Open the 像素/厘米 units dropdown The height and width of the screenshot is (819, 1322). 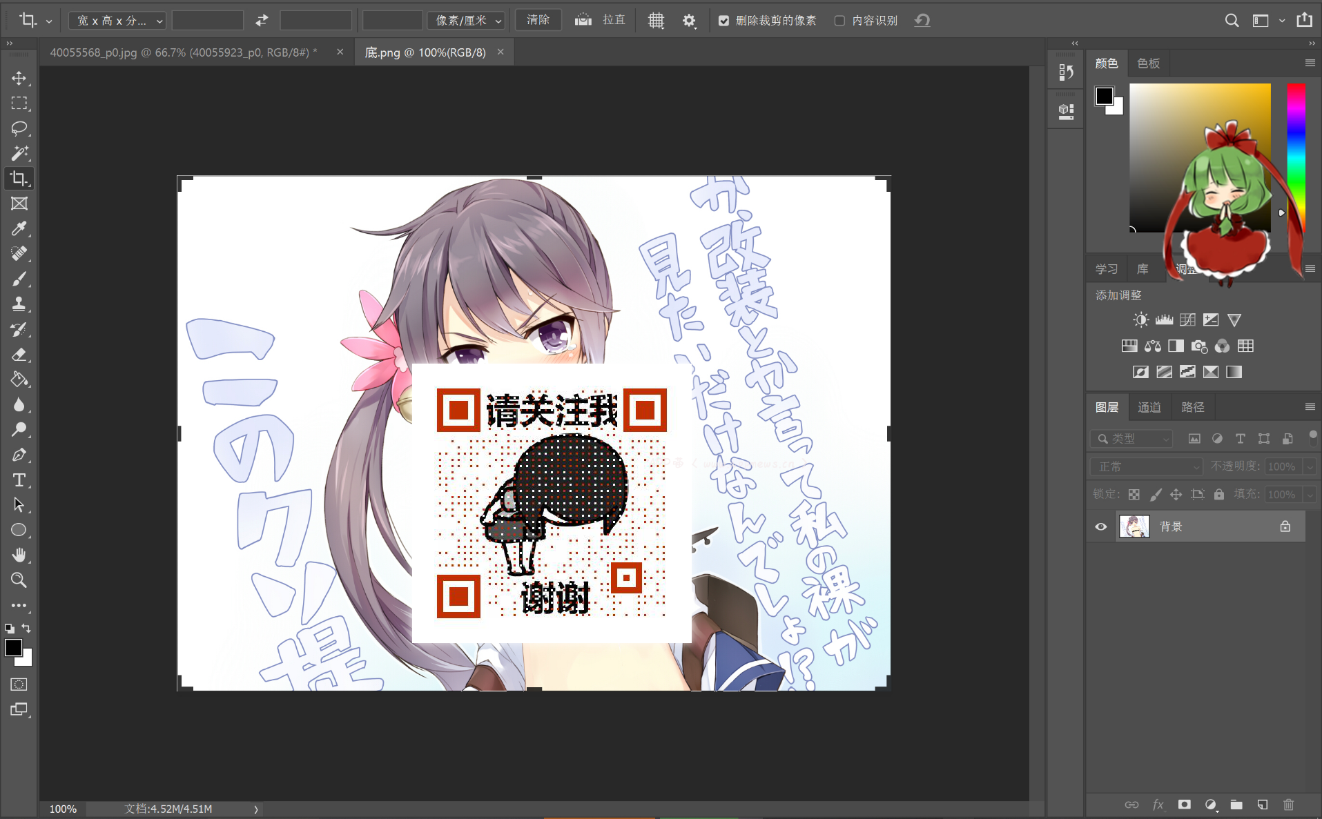467,21
